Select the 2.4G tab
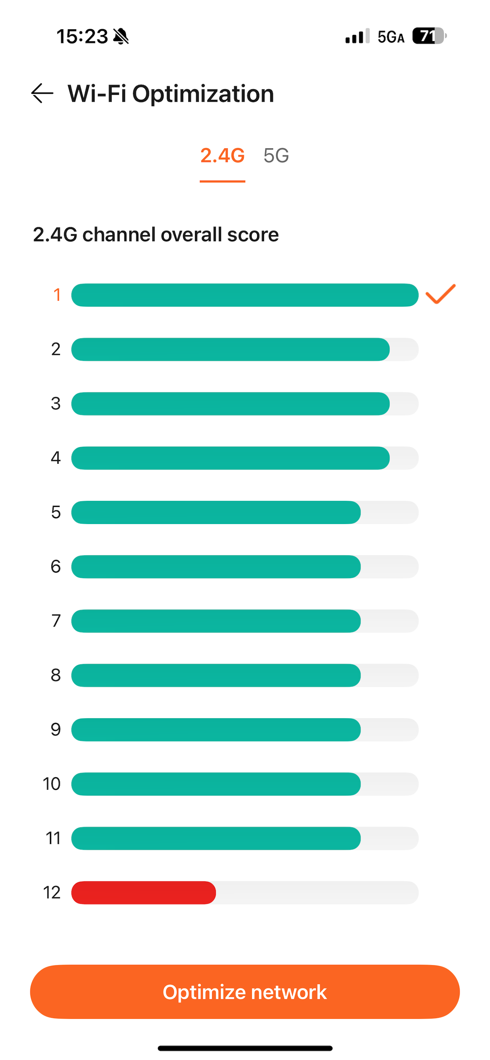 click(x=223, y=155)
